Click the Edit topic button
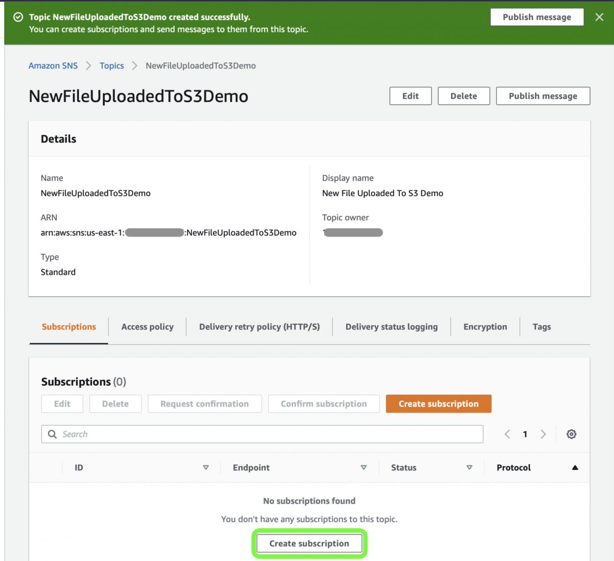Image resolution: width=614 pixels, height=561 pixels. (411, 96)
